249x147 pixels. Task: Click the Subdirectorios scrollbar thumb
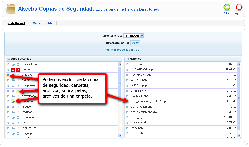tap(120, 85)
